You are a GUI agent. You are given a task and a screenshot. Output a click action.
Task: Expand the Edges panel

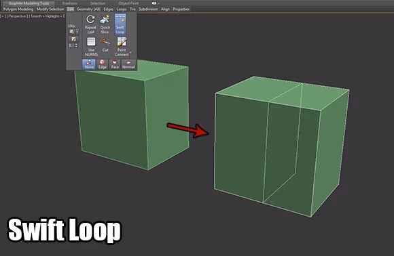pos(108,9)
